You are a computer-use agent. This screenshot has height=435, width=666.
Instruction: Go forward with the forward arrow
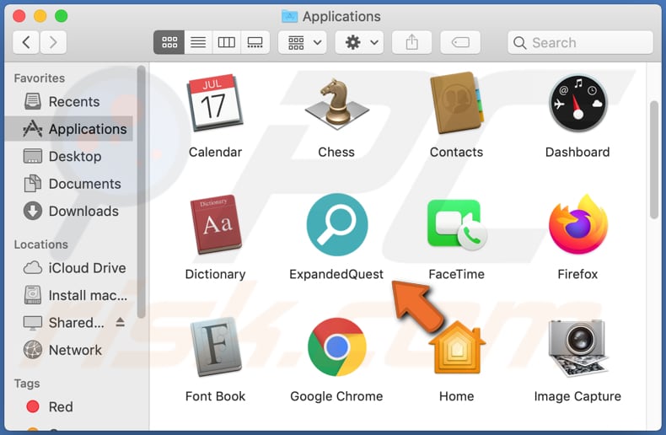(53, 42)
